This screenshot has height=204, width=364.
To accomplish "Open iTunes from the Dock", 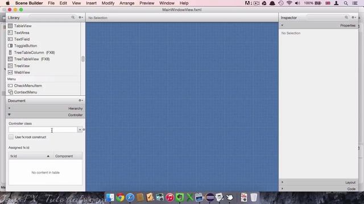I will coord(169,198).
